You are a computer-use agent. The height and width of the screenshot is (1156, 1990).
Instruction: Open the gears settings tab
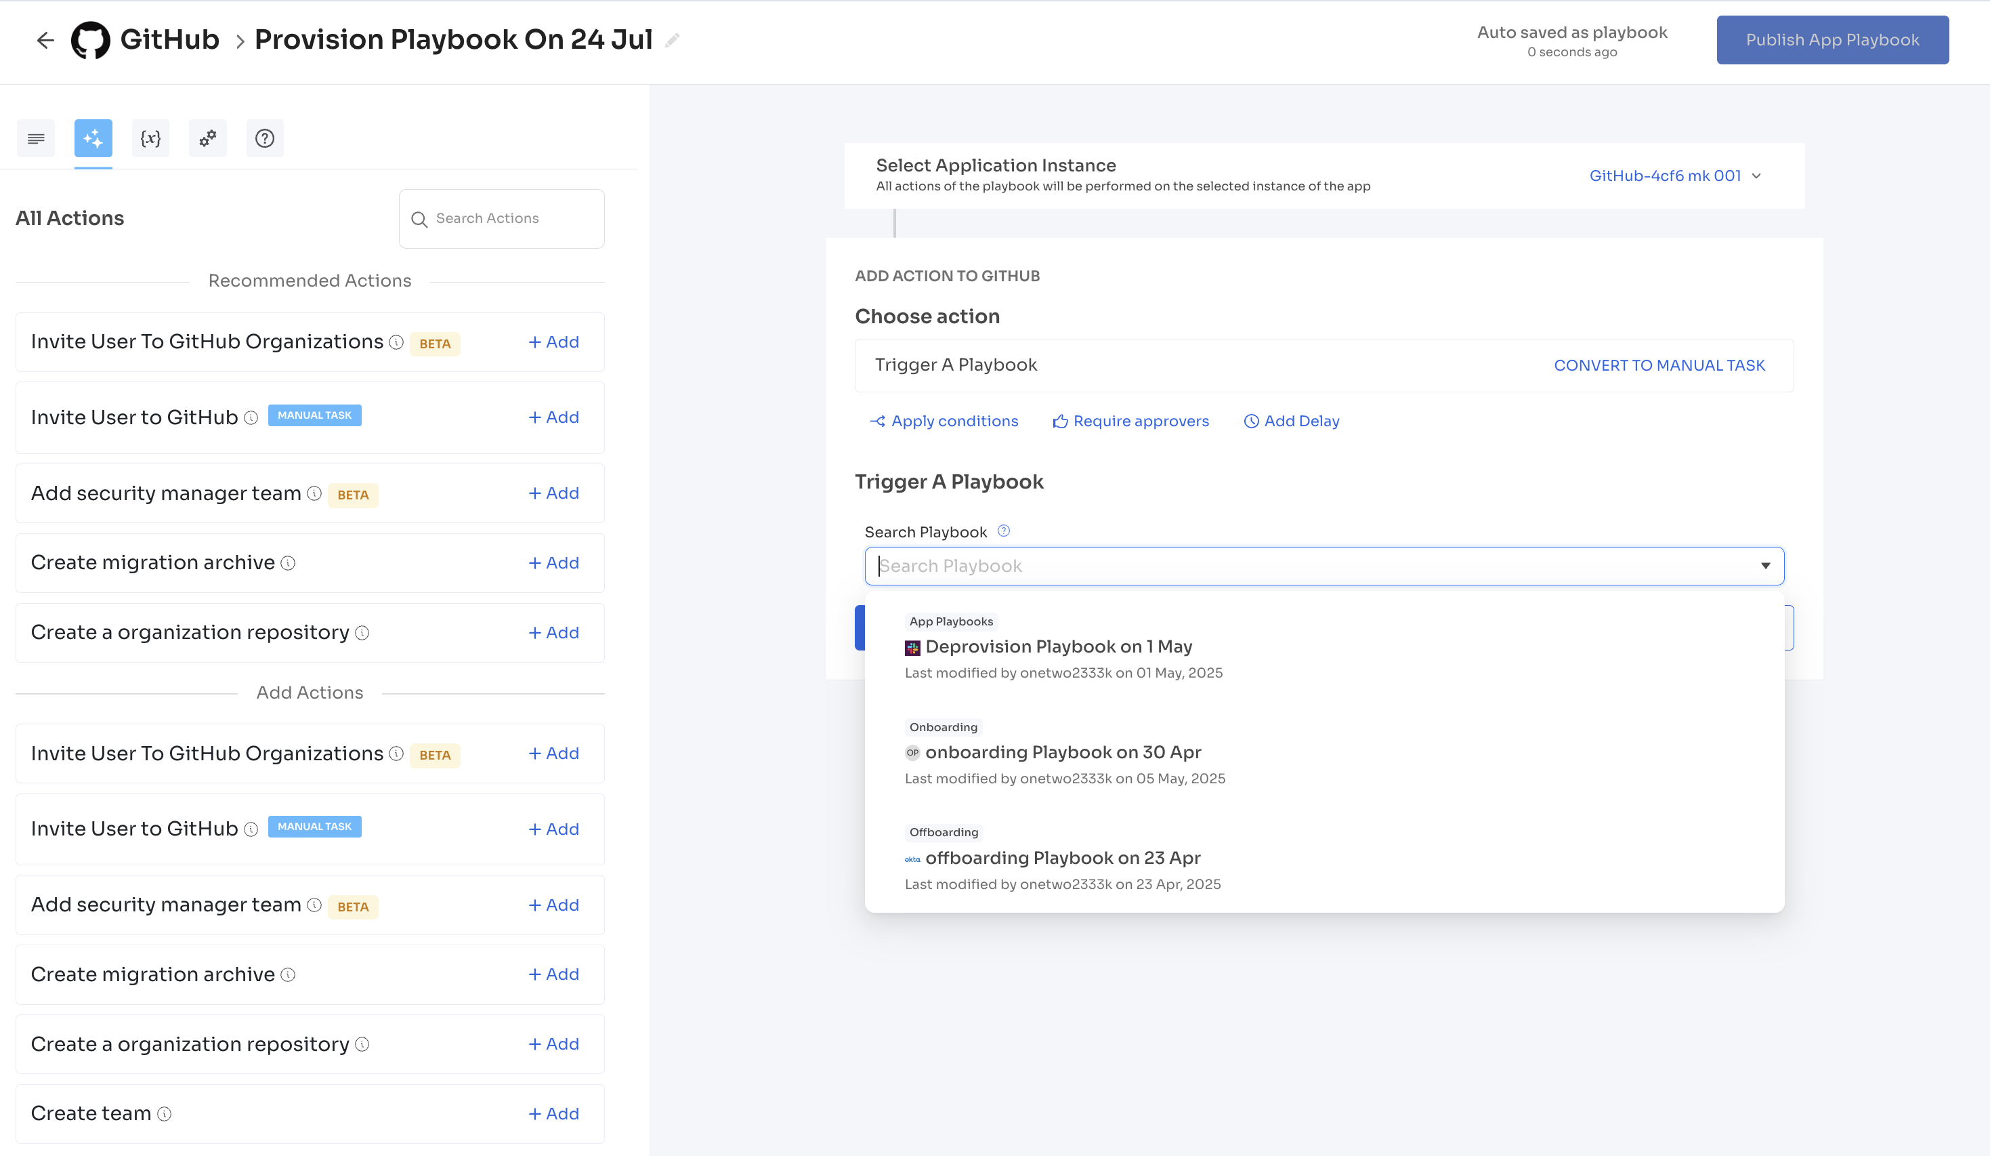click(208, 138)
